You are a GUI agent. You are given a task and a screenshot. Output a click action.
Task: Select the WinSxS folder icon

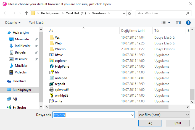coord(52,49)
